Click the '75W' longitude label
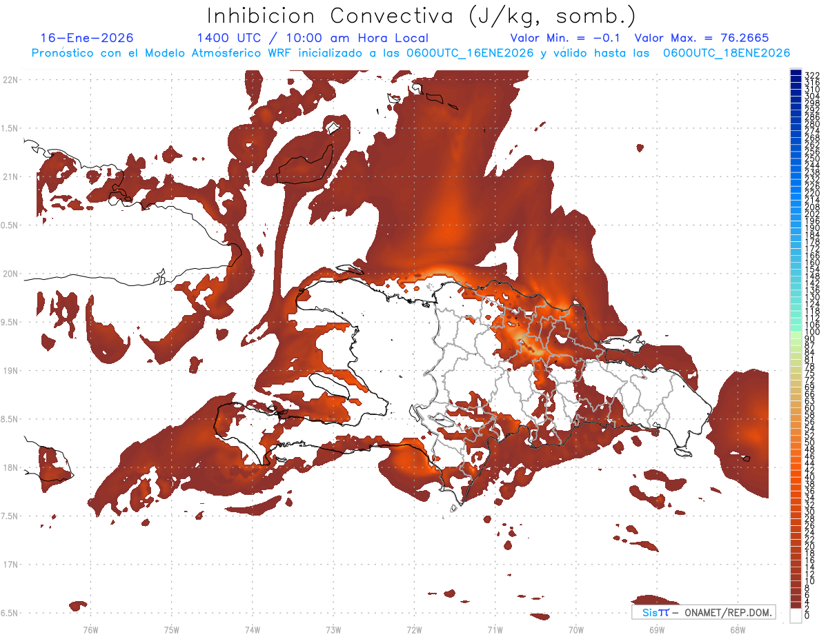828x639 pixels. click(172, 629)
